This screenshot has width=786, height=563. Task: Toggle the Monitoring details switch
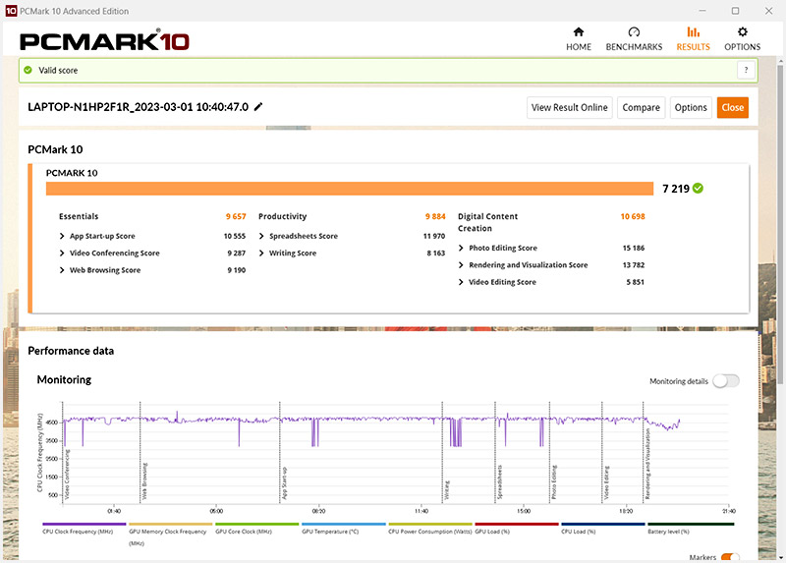pyautogui.click(x=726, y=381)
